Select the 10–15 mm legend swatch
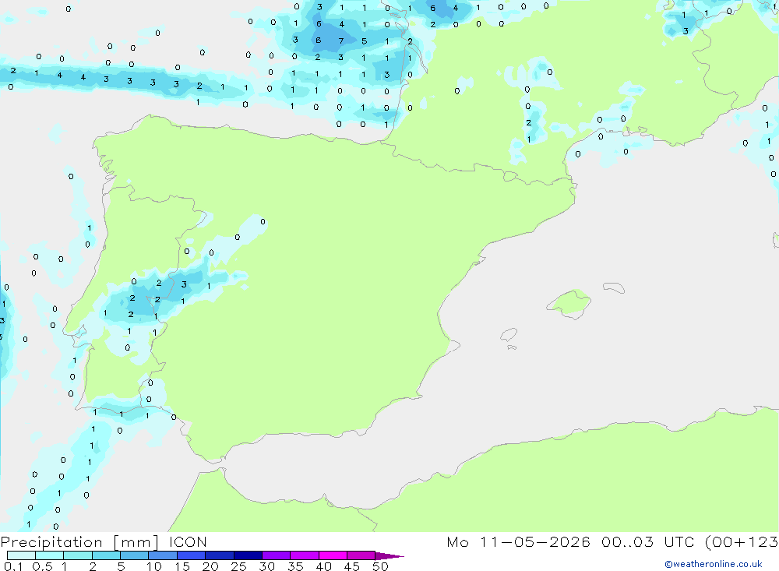 tap(163, 555)
